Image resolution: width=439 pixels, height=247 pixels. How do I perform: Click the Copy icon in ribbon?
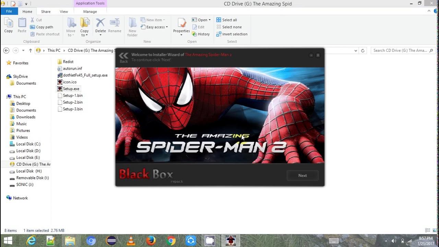point(9,26)
